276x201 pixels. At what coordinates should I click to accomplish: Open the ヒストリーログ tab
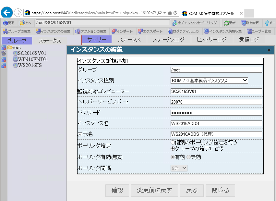[x=211, y=39]
